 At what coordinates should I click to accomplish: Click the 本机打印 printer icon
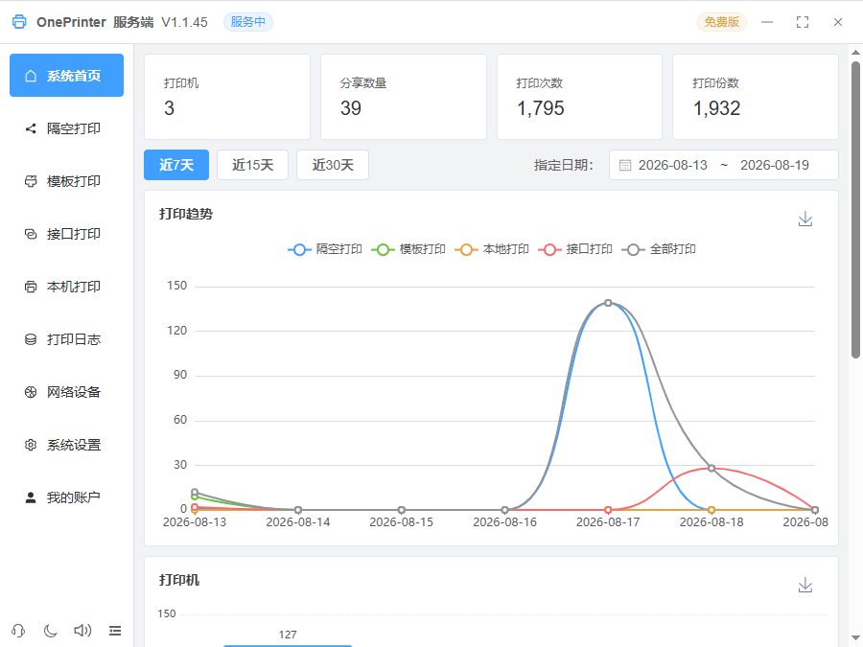click(31, 287)
